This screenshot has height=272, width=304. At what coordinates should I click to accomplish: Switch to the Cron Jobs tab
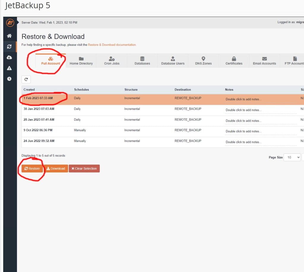112,61
